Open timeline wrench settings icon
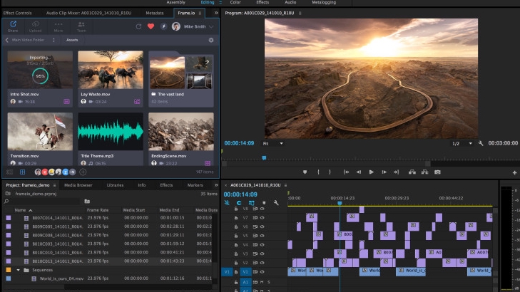Screen dimensions: 520x292 point(276,203)
